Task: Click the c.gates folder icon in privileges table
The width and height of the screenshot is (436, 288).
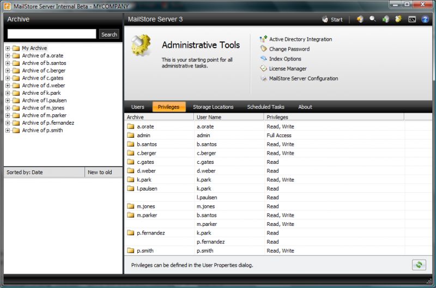Action: click(x=130, y=162)
